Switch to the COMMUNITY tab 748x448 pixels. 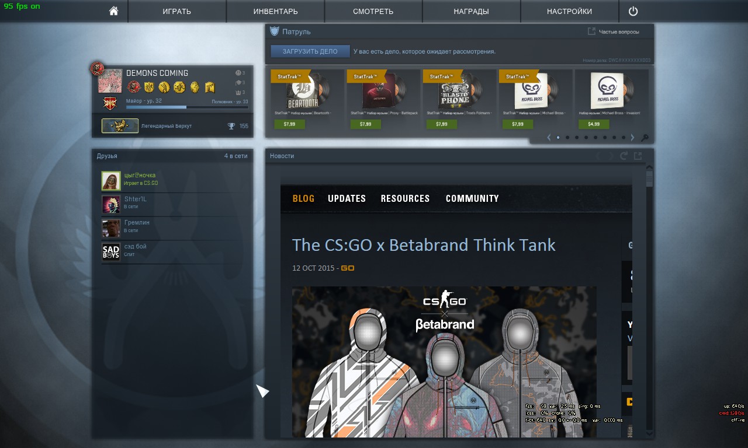pyautogui.click(x=472, y=198)
